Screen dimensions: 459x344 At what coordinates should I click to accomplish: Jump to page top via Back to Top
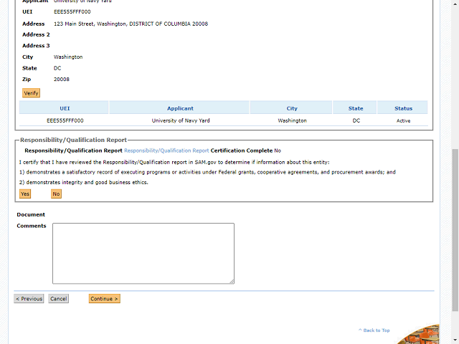pyautogui.click(x=374, y=330)
